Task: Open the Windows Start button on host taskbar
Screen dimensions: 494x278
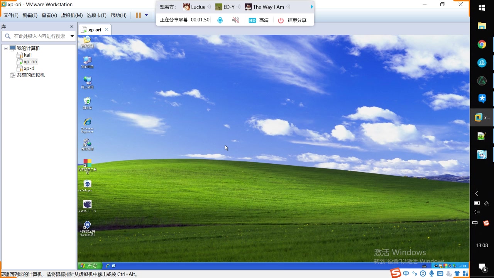Action: click(482, 8)
